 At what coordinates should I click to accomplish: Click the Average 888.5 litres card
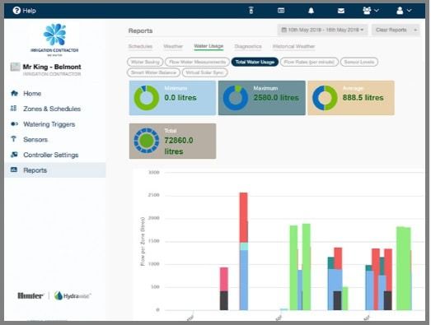coord(351,98)
